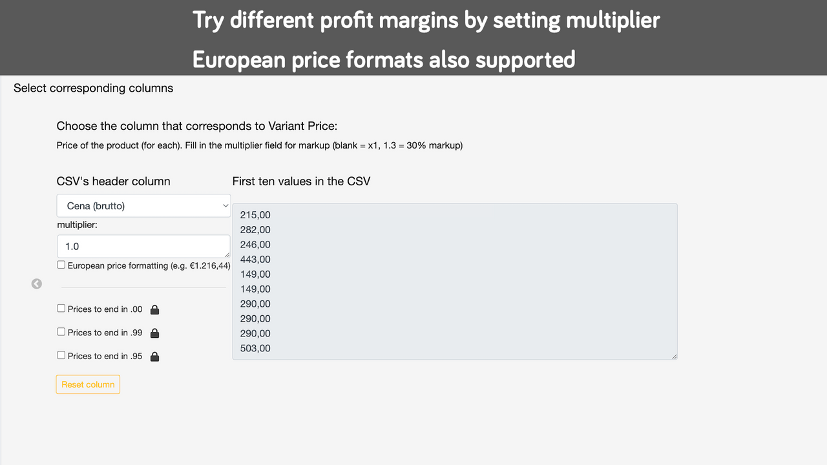827x465 pixels.
Task: Click inside the CSV values preview panel
Action: [x=452, y=281]
